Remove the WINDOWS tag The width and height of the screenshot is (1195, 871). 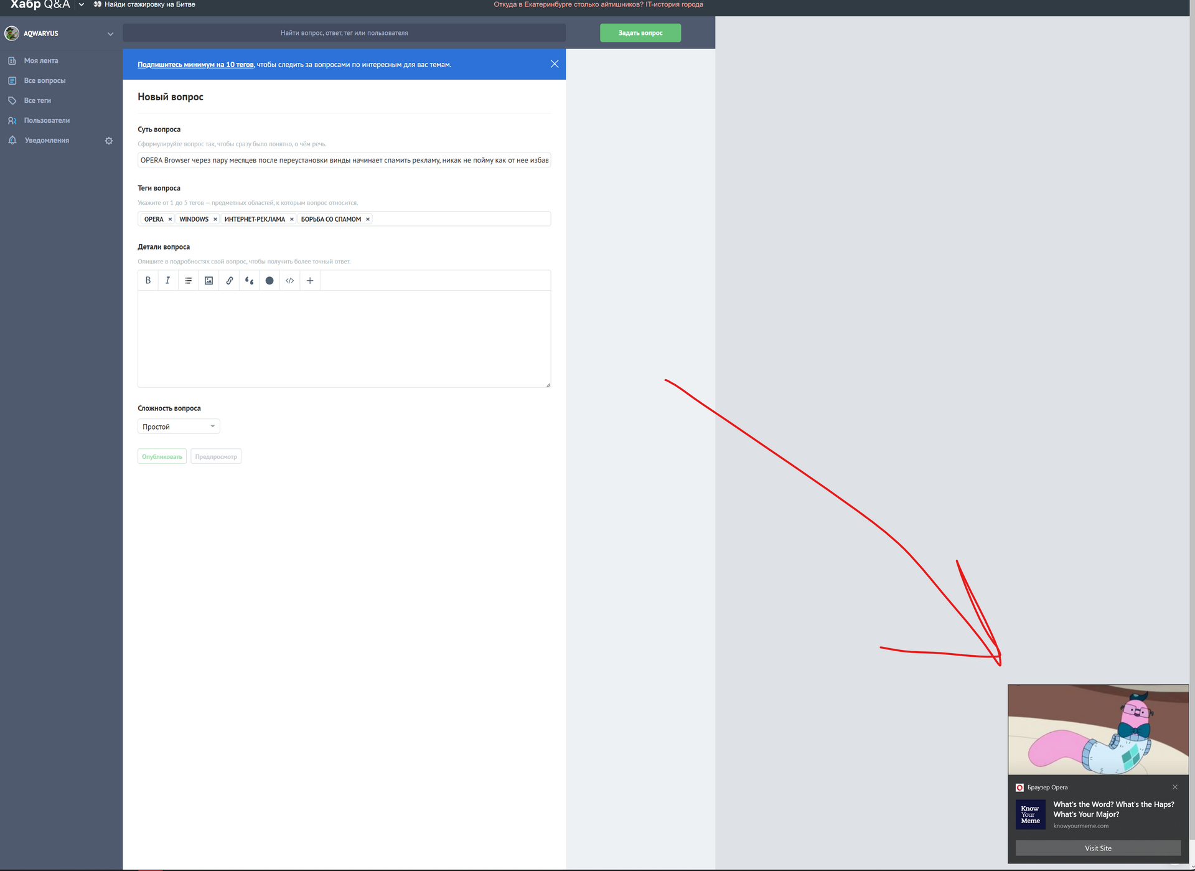(x=215, y=219)
